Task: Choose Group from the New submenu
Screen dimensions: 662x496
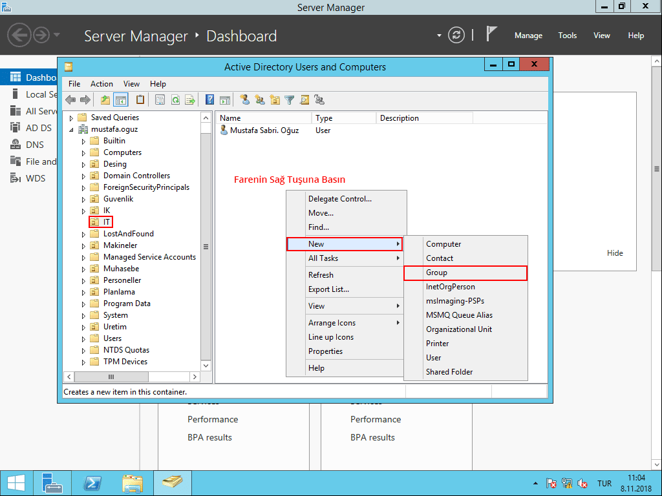Action: tap(465, 273)
